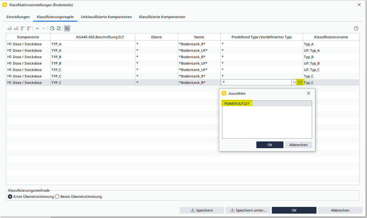Switch to Klassifizierte Komponenten tab
This screenshot has width=367, height=218.
162,17
